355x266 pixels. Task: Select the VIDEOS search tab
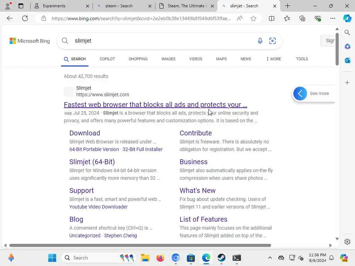tap(196, 59)
